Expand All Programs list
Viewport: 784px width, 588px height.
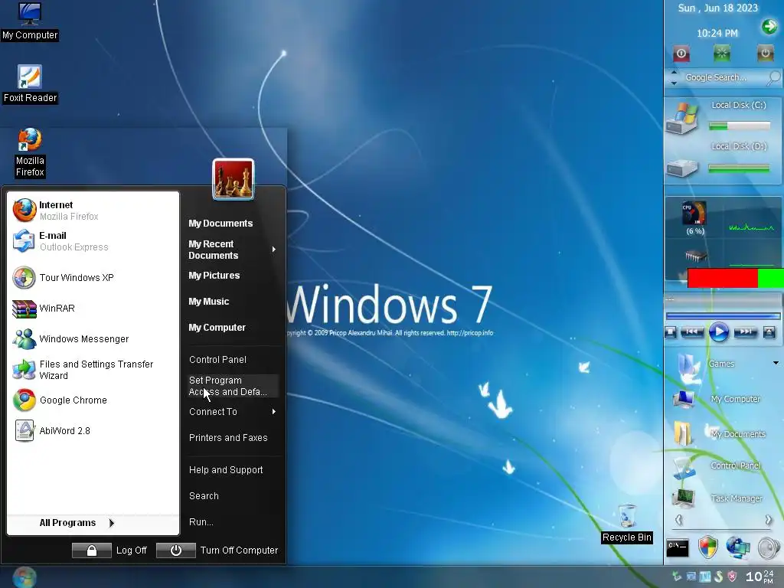pos(77,523)
